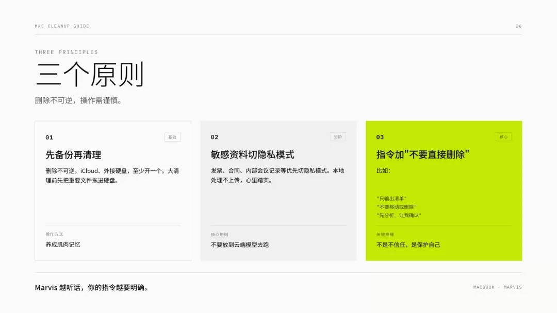Click the heading "指令加"不要直接删除""
The height and width of the screenshot is (313, 557).
(423, 154)
